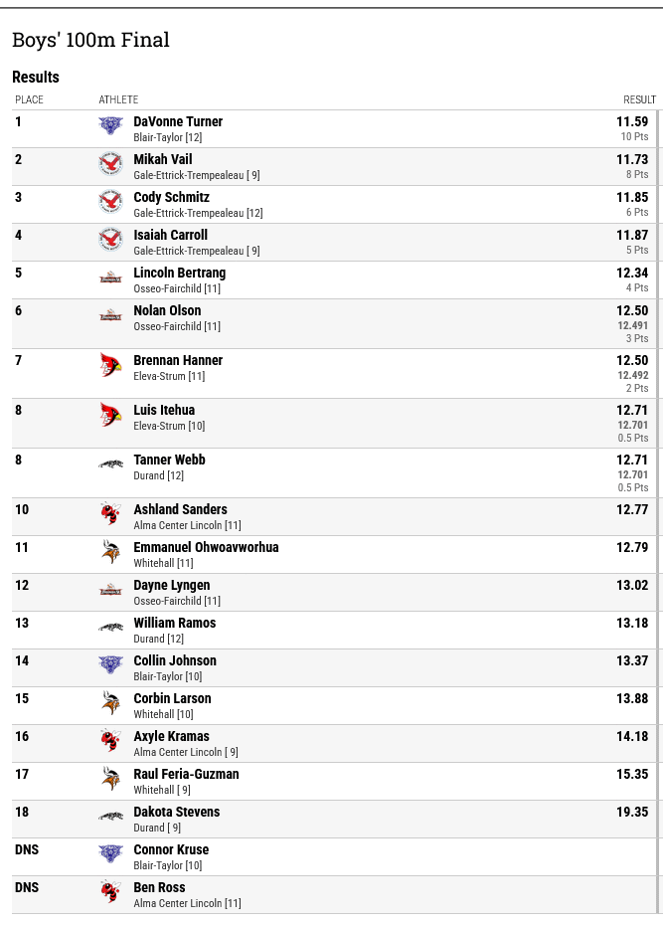Screen dimensions: 663x925
Task: Click Durand logo beside Dakota Stevens
Action: point(110,816)
